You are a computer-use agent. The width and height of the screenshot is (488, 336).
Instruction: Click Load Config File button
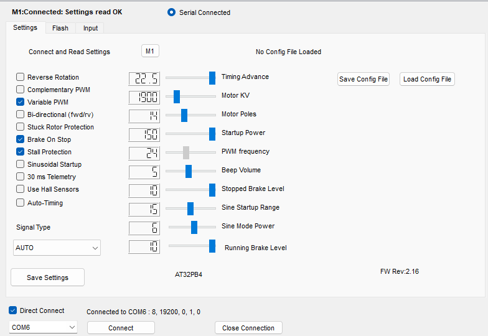pos(427,79)
